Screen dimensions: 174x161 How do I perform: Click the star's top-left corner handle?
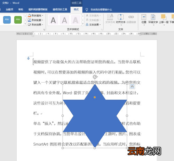pyautogui.click(x=63, y=84)
